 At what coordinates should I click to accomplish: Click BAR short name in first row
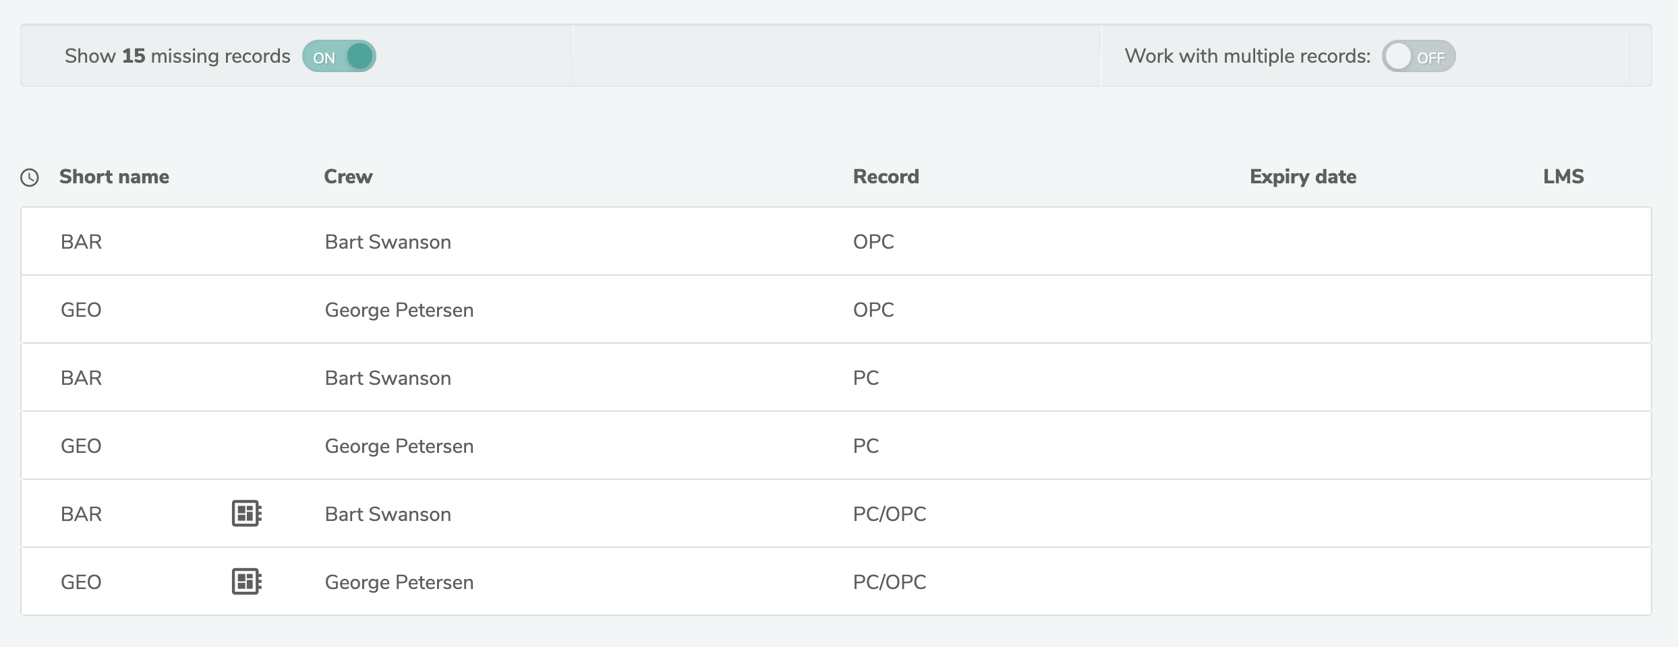81,242
